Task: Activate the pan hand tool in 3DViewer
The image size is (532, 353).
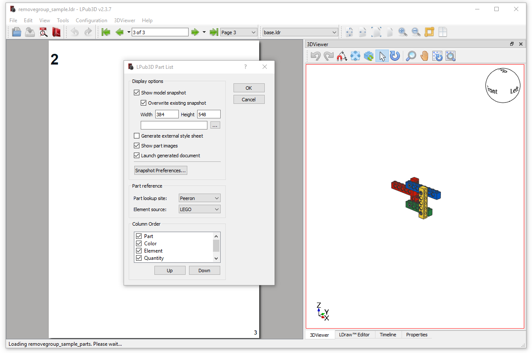Action: [x=424, y=56]
